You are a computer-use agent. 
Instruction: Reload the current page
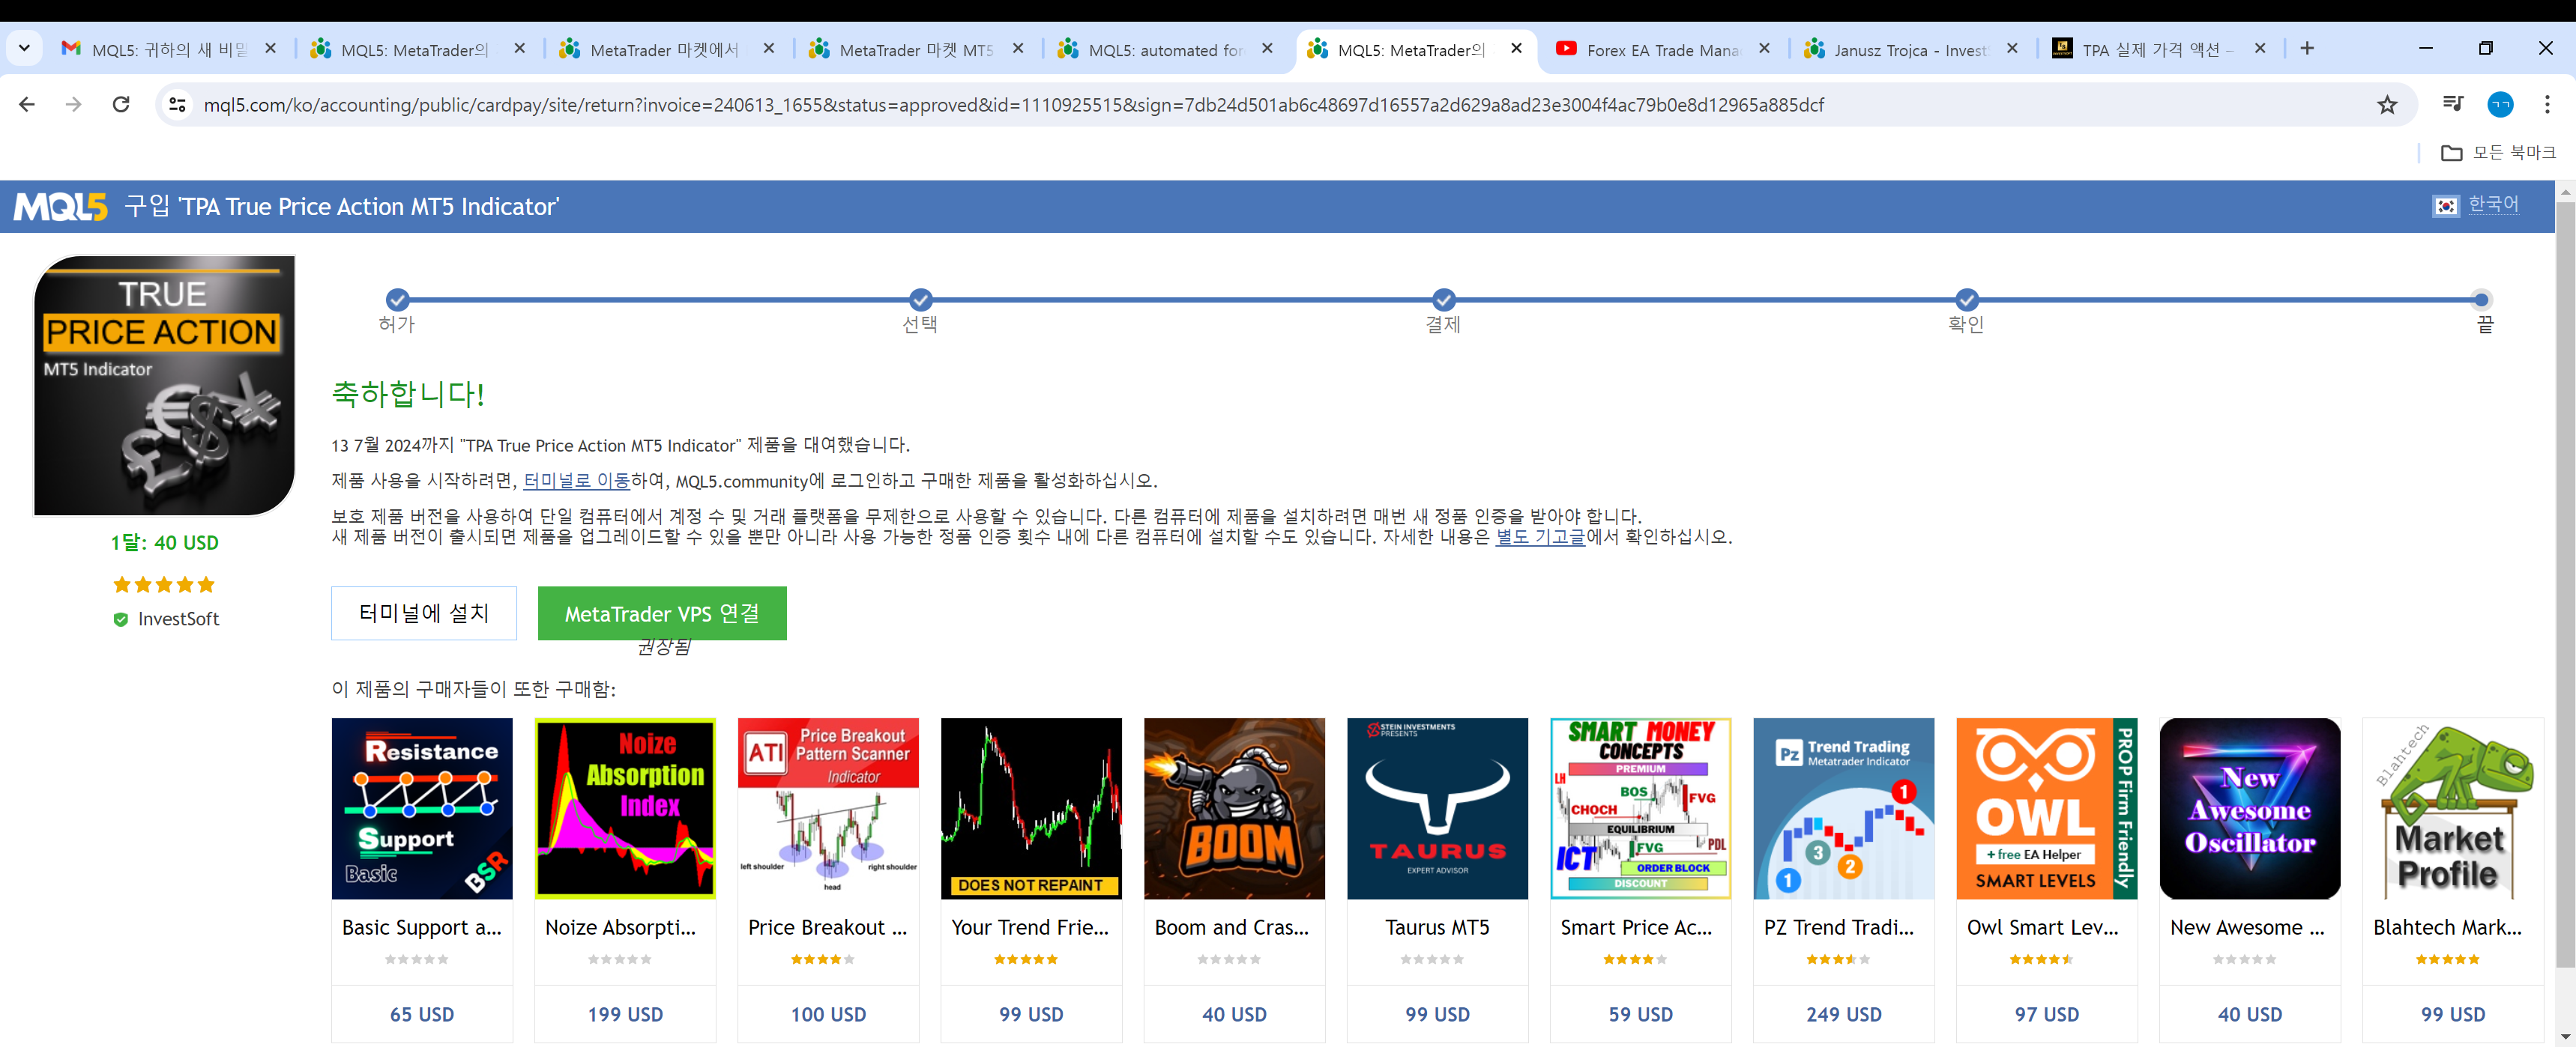click(x=121, y=105)
